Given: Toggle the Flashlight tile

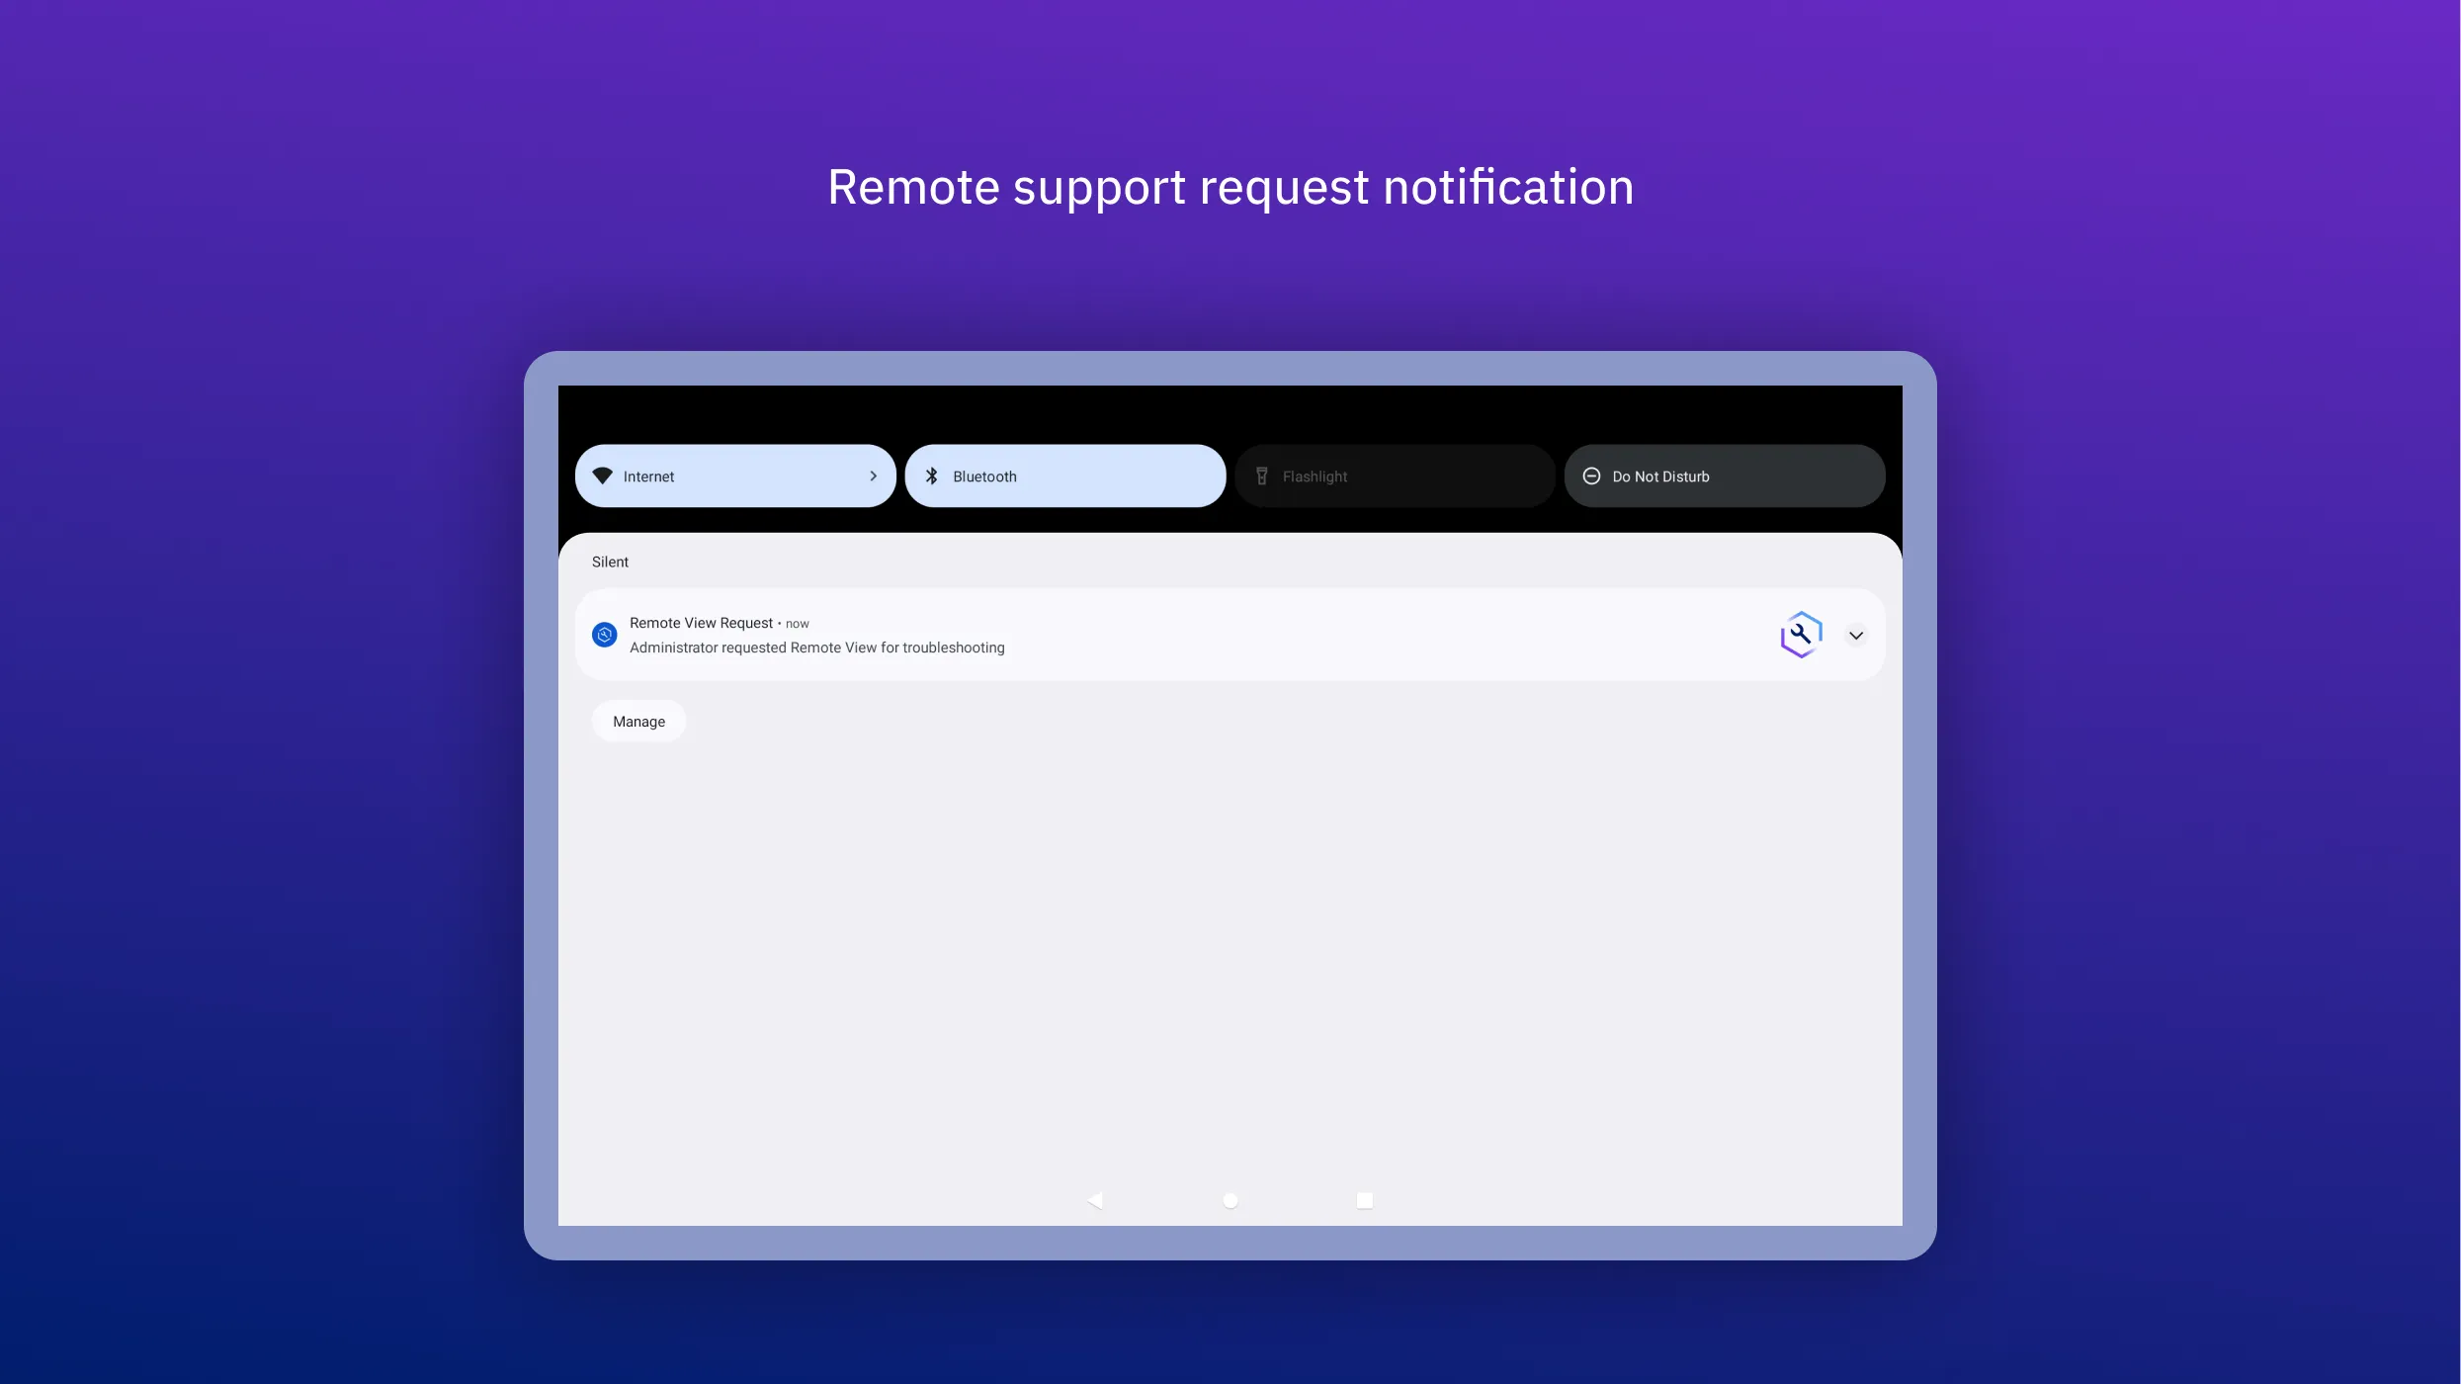Looking at the screenshot, I should coord(1395,476).
